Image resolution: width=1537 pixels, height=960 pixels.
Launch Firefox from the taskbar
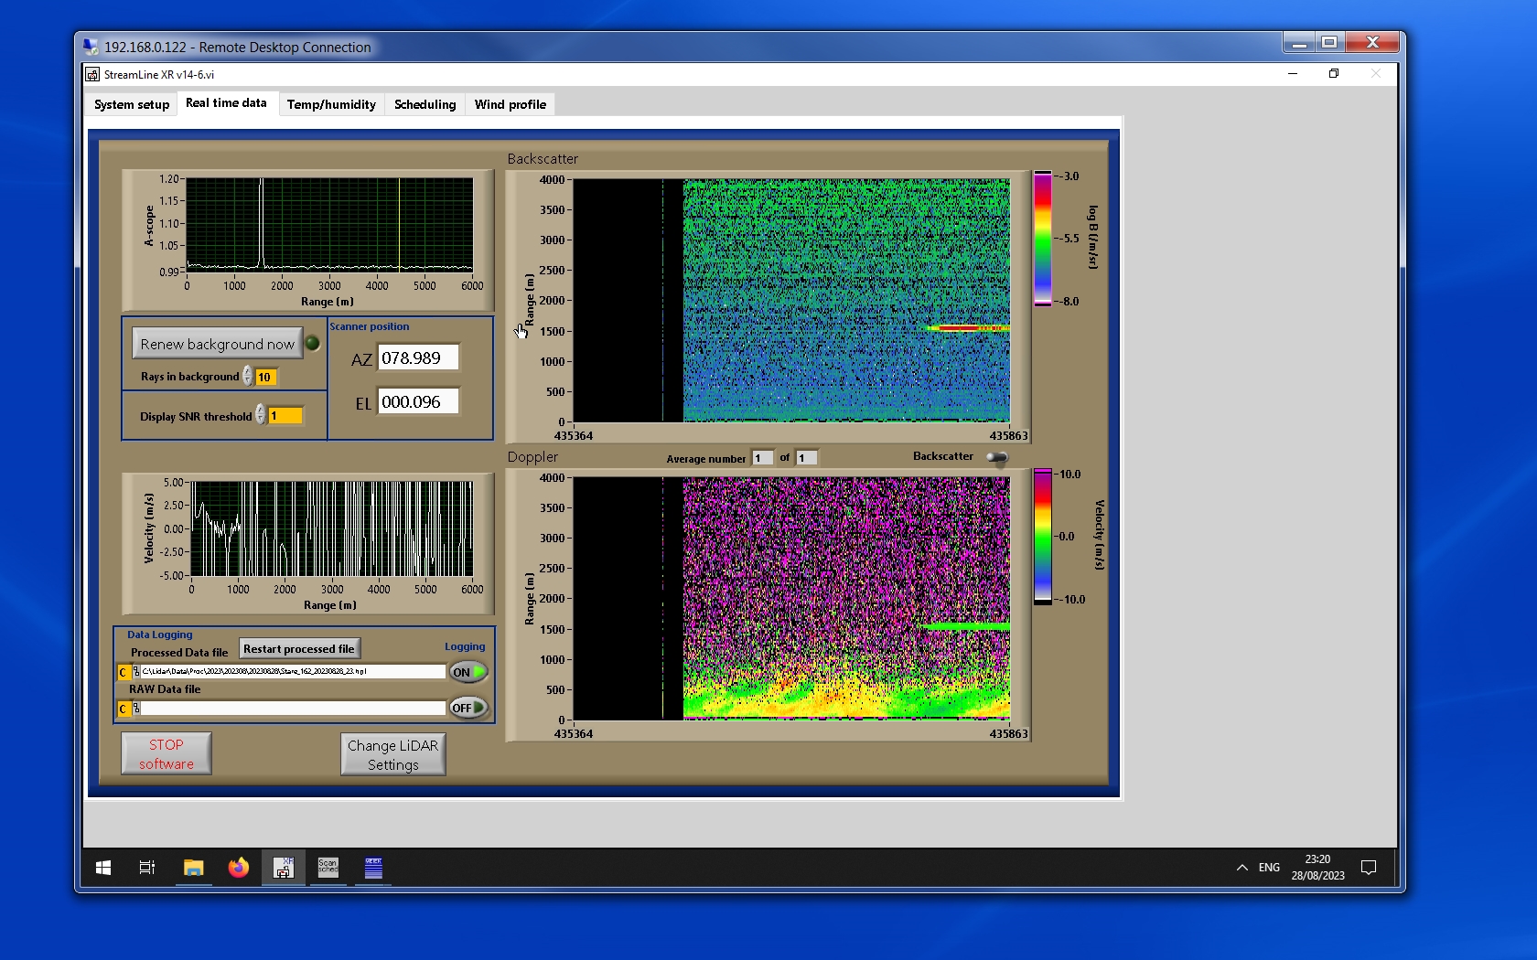(x=239, y=868)
